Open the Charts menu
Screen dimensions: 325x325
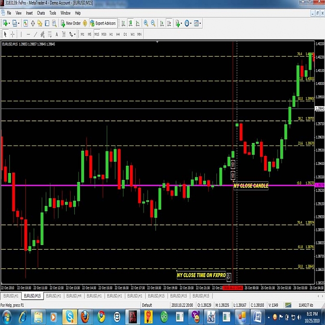(41, 13)
